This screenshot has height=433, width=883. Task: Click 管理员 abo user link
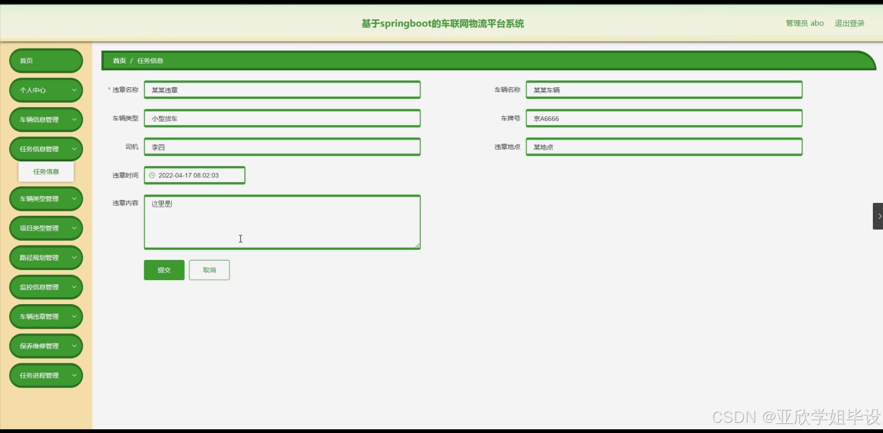[x=805, y=23]
